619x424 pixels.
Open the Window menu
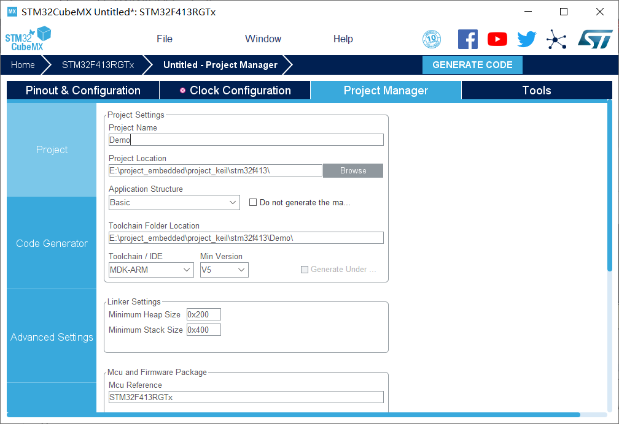click(x=263, y=39)
